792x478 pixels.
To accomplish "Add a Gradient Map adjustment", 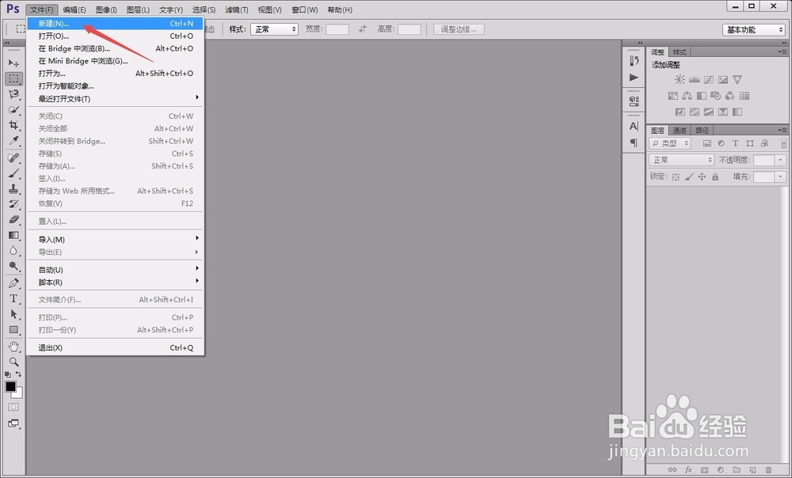I will pyautogui.click(x=738, y=111).
